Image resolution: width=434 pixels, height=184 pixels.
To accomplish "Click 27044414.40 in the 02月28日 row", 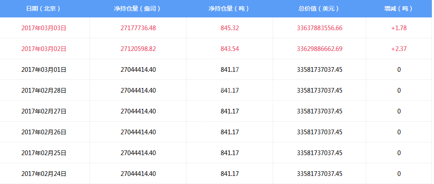I will 138,91.
